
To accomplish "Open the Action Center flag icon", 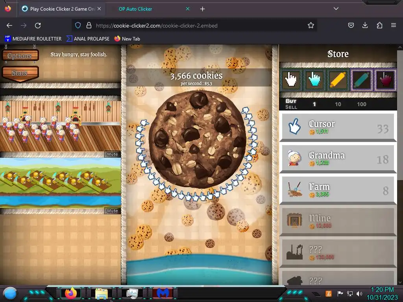I will 340,293.
